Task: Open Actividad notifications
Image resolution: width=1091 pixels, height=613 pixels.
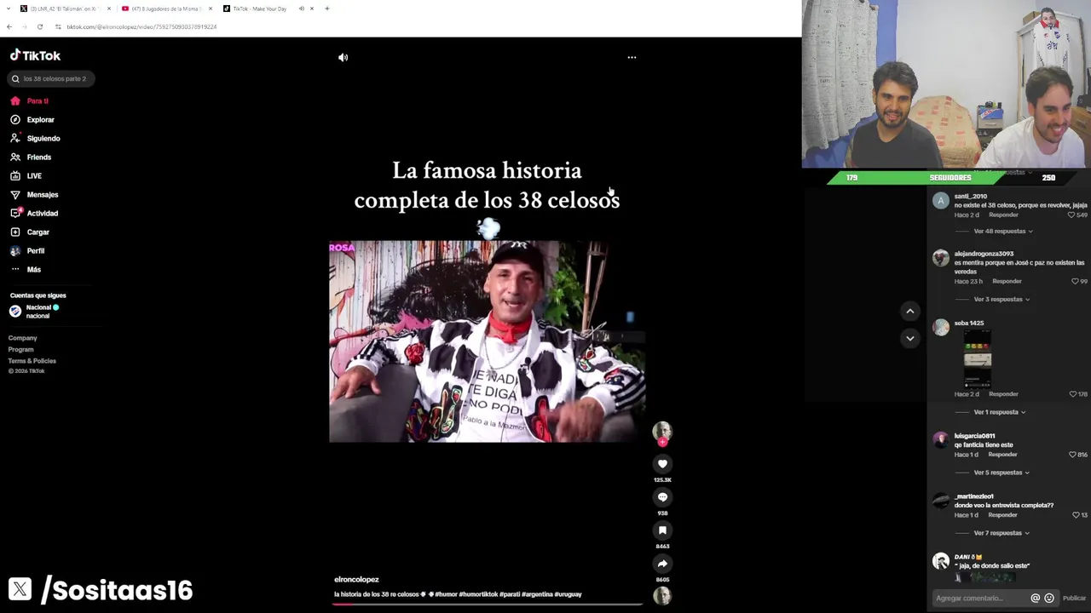Action: (x=34, y=214)
